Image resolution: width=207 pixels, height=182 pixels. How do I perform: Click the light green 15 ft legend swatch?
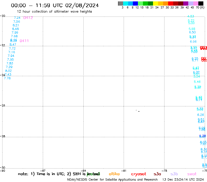[140, 3]
